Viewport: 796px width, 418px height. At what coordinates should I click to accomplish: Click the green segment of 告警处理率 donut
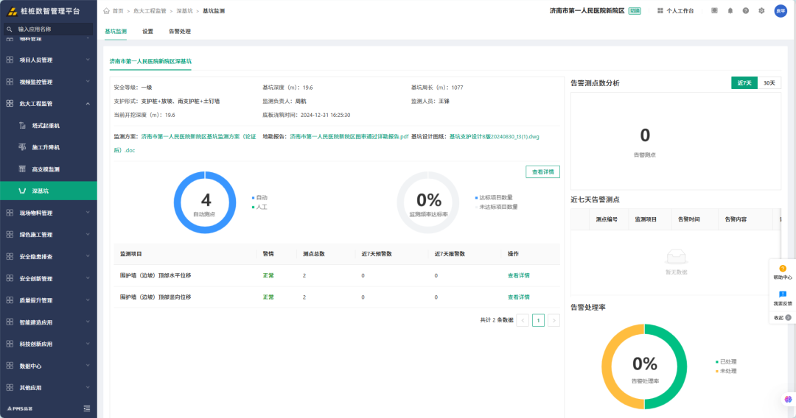click(682, 366)
